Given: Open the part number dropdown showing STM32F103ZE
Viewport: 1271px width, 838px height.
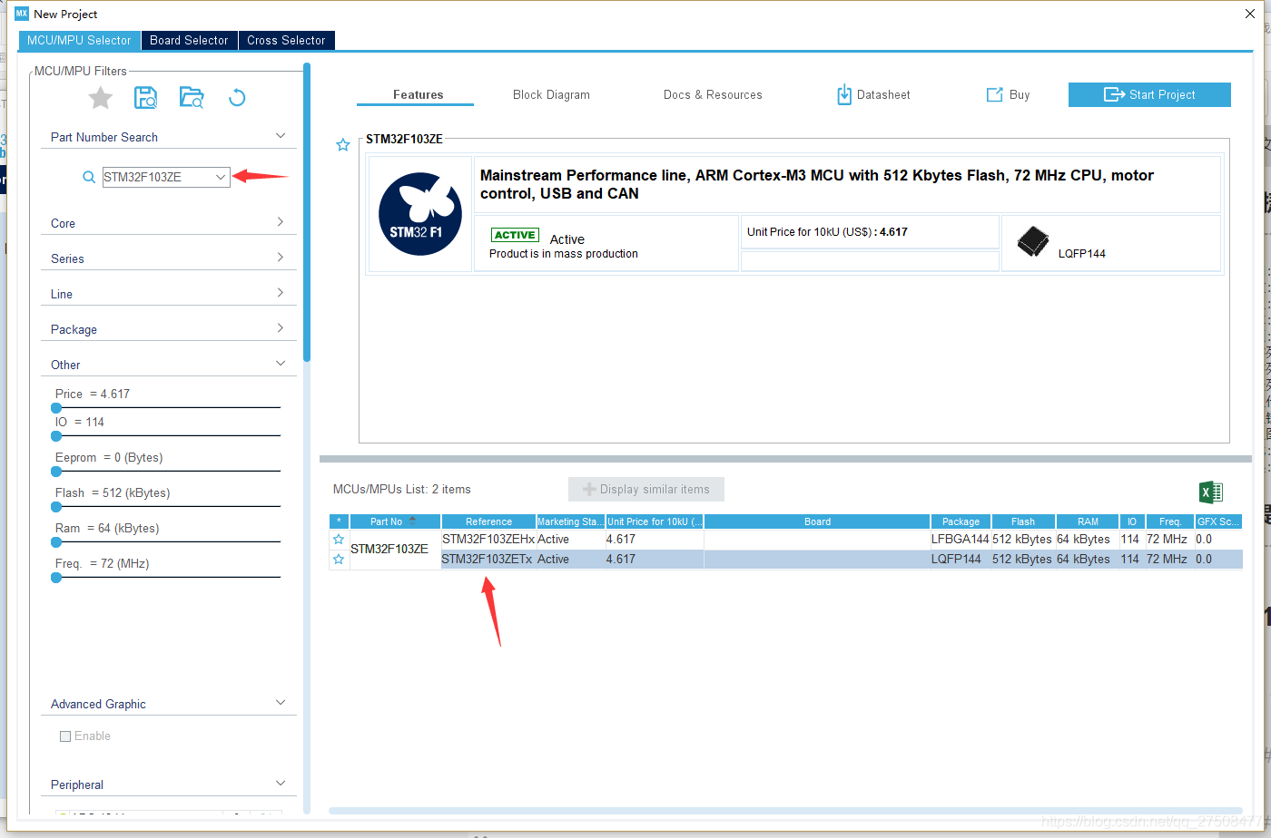Looking at the screenshot, I should click(x=221, y=178).
